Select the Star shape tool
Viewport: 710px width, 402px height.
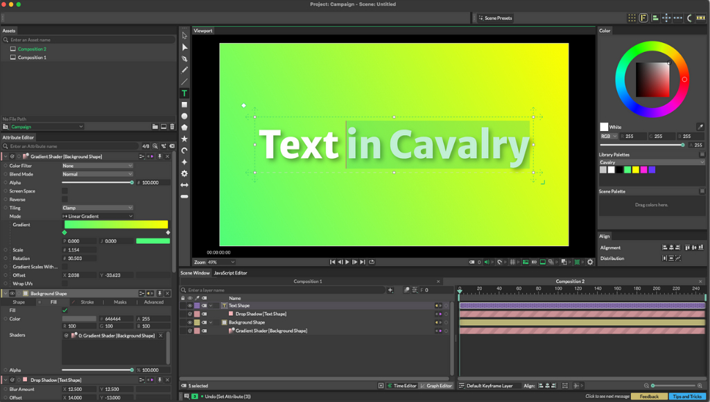184,139
